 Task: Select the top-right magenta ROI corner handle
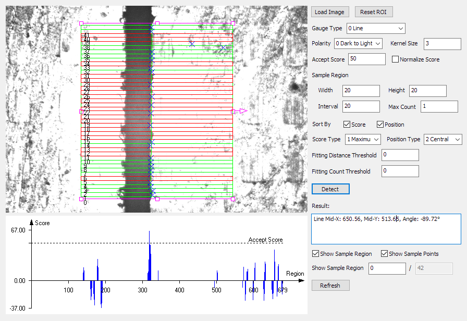pos(233,23)
